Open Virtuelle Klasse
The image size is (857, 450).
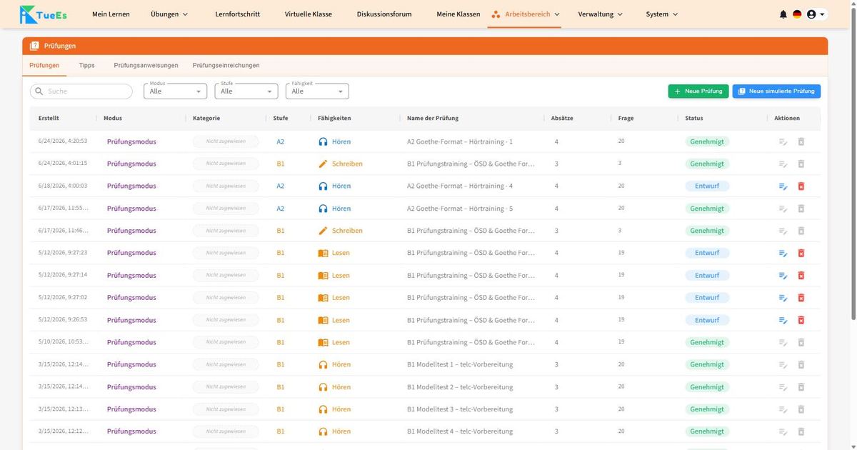[x=309, y=14]
